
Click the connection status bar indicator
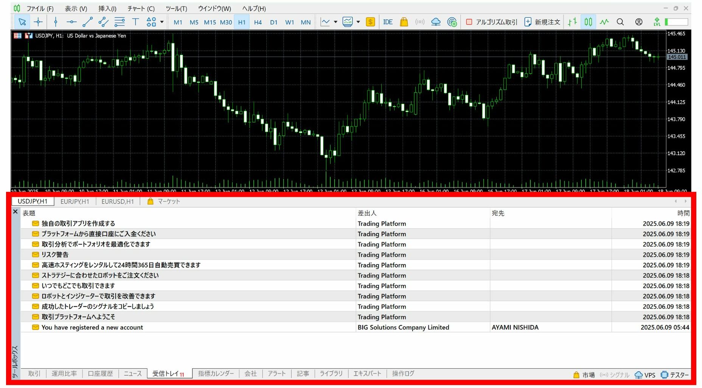676,22
